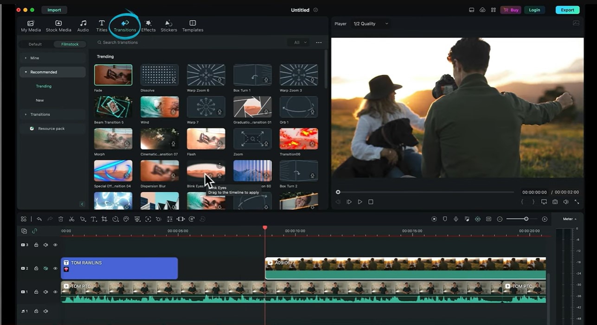Open the color palette icon

[x=126, y=219]
